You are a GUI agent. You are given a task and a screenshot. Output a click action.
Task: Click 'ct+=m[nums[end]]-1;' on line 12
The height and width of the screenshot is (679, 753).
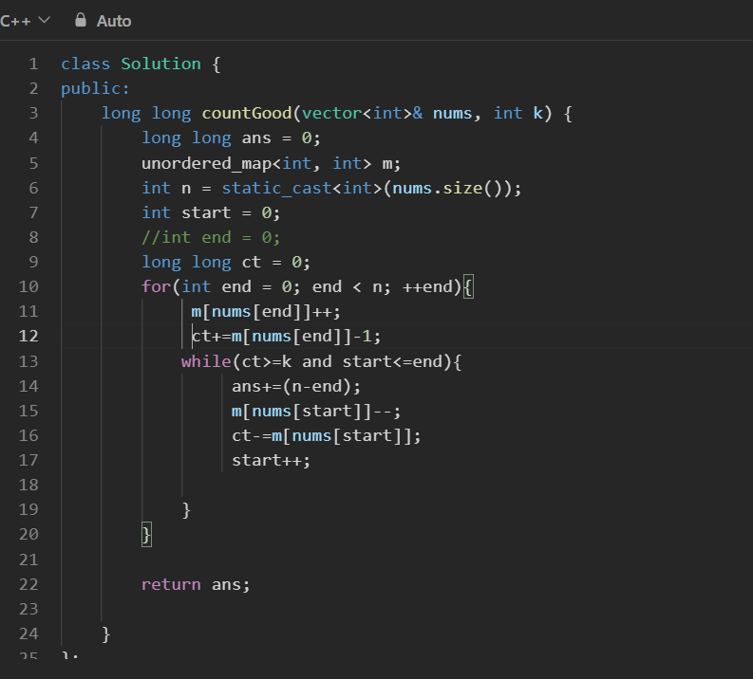click(x=286, y=336)
